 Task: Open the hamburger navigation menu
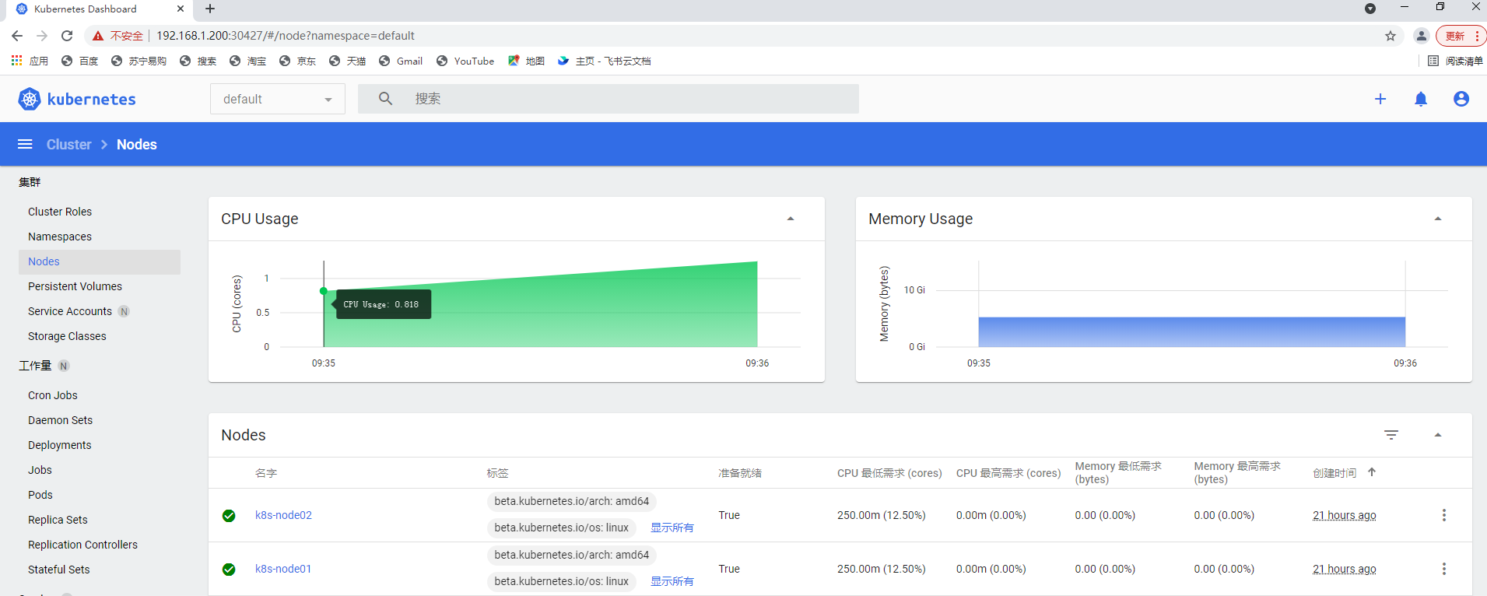(x=25, y=144)
